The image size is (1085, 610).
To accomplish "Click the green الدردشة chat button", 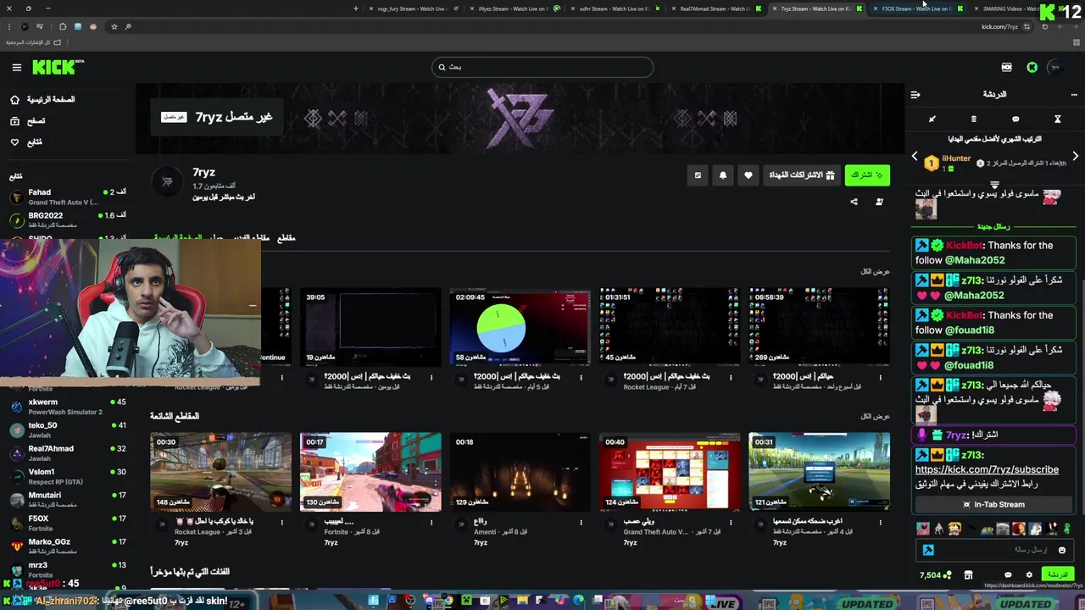I will (x=1057, y=574).
